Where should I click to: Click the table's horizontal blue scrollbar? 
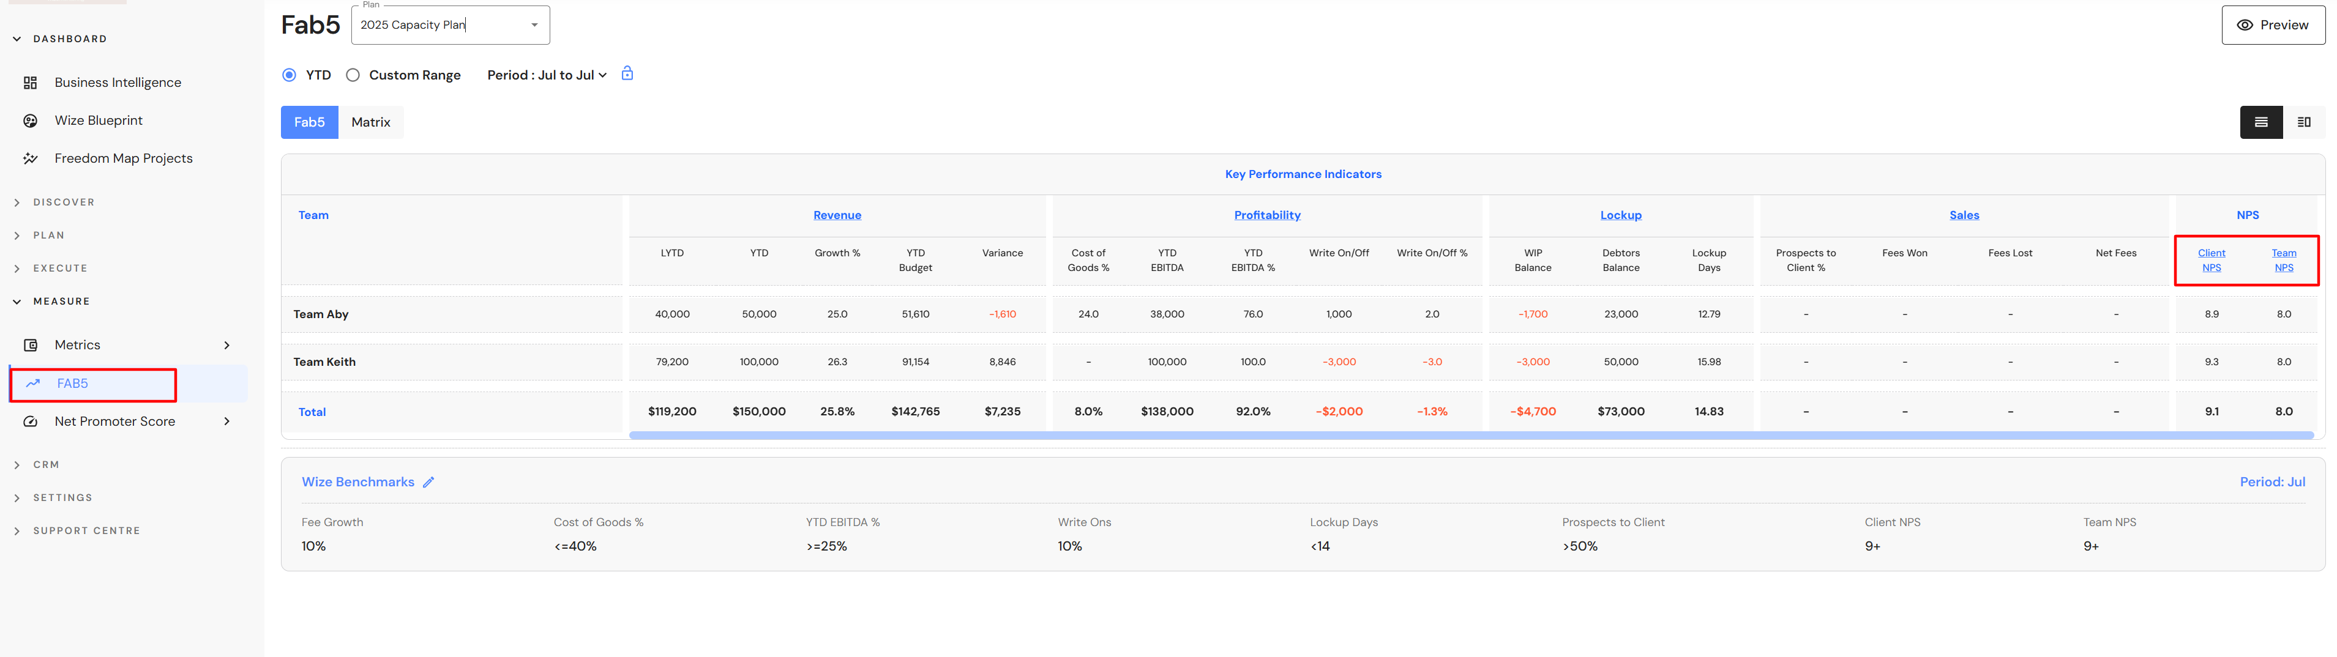[1470, 436]
